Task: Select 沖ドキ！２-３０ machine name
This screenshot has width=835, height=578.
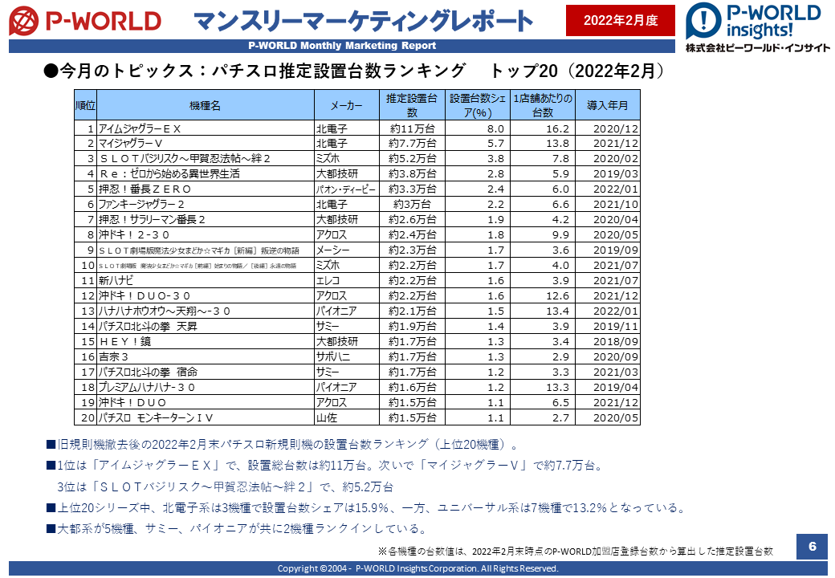Action: [x=133, y=235]
